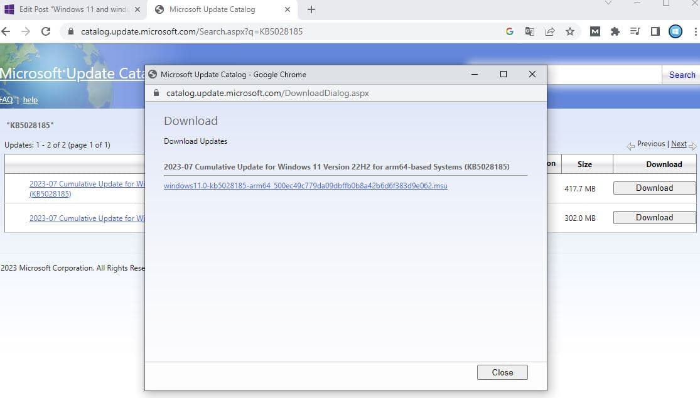Go forward using the browser forward arrow
The image size is (700, 398).
(x=26, y=31)
